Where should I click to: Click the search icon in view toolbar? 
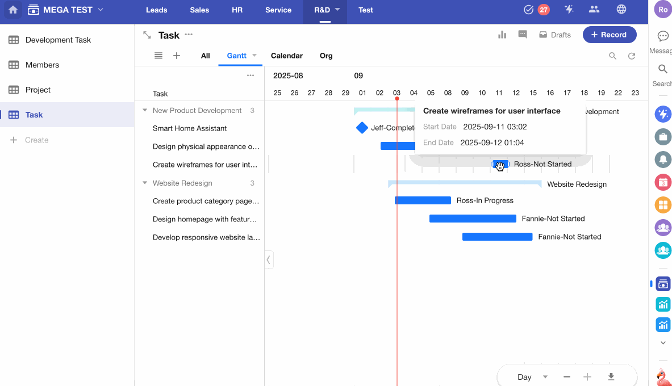612,56
